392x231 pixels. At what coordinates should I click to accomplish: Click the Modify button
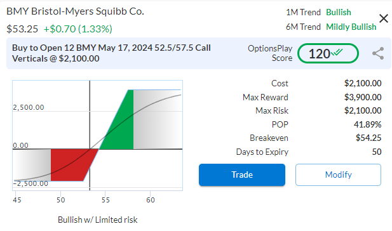pos(338,175)
